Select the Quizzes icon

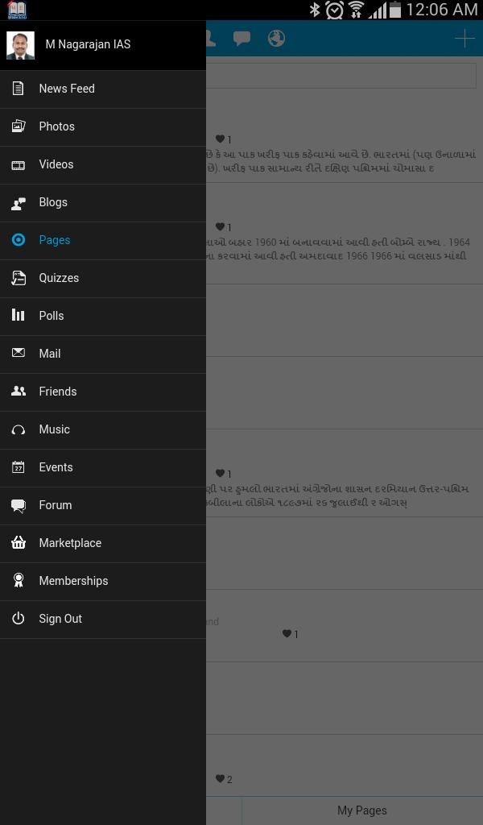[19, 278]
